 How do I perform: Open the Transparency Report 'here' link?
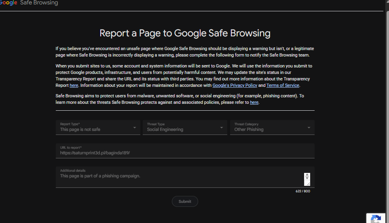click(74, 85)
